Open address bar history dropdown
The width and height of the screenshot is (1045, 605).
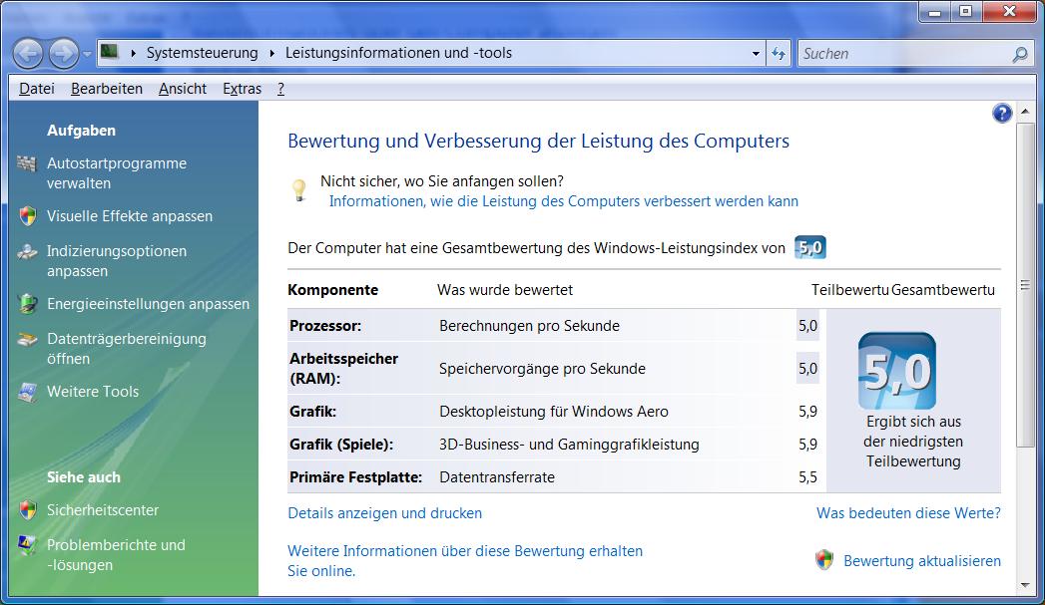click(756, 53)
